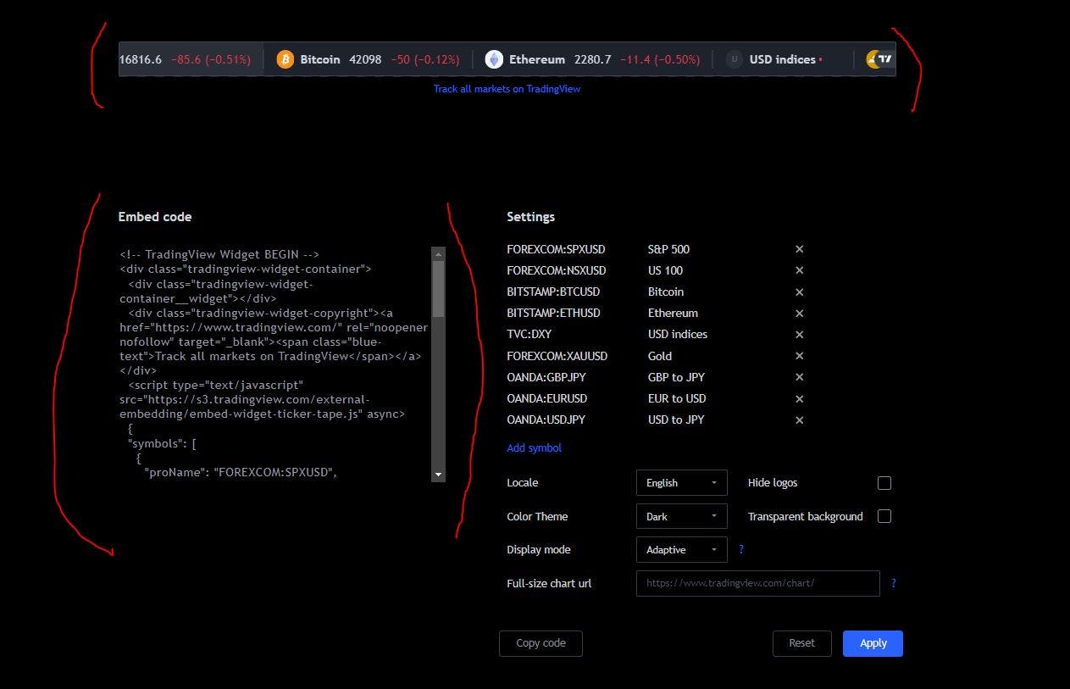This screenshot has height=689, width=1070.
Task: Click USD indices name in ticker tape
Action: click(783, 59)
